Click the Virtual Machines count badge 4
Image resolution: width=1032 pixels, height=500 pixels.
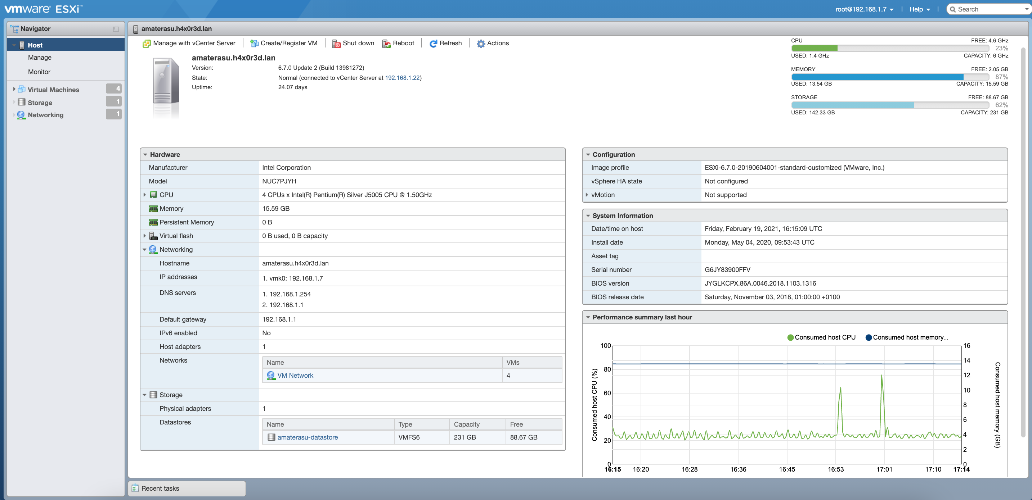pos(114,88)
